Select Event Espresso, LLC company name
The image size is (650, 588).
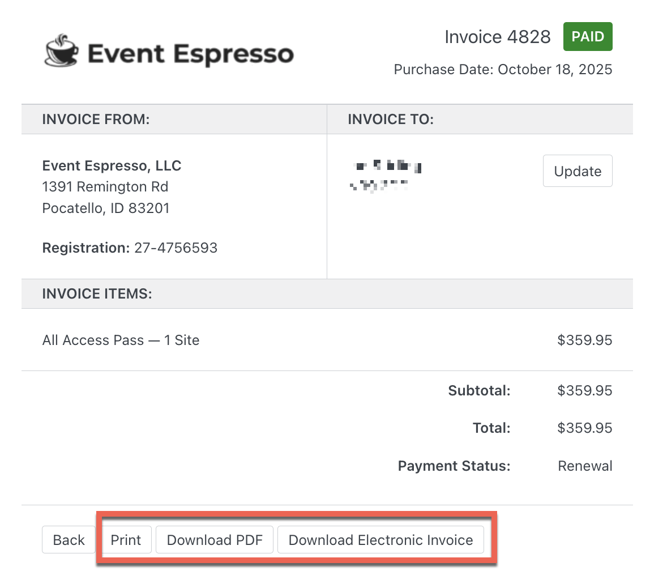coord(112,166)
